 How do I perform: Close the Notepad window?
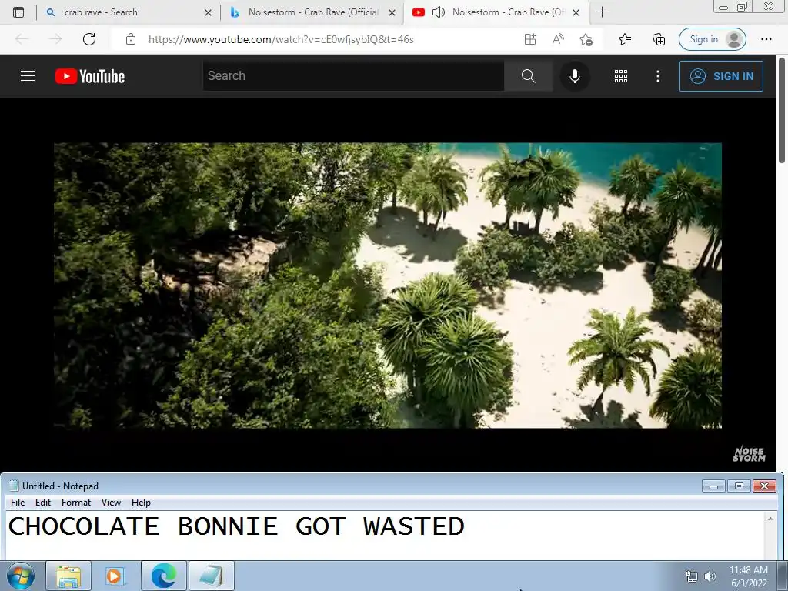(x=764, y=486)
